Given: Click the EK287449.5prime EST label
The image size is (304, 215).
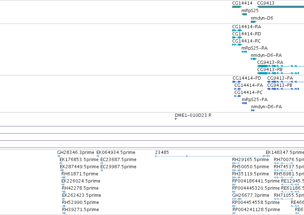Looking at the screenshot, I should tap(80, 167).
